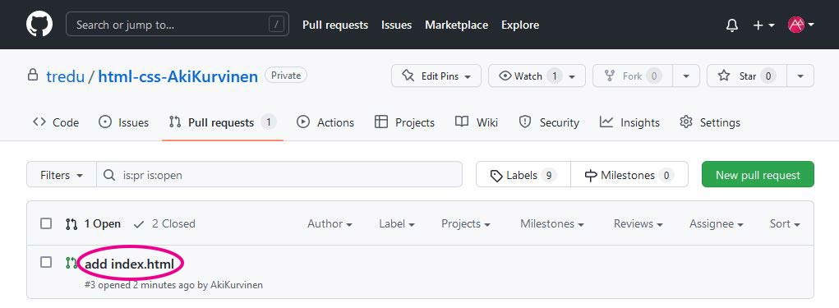Open the plus create-new menu
Image resolution: width=839 pixels, height=308 pixels.
pos(763,25)
